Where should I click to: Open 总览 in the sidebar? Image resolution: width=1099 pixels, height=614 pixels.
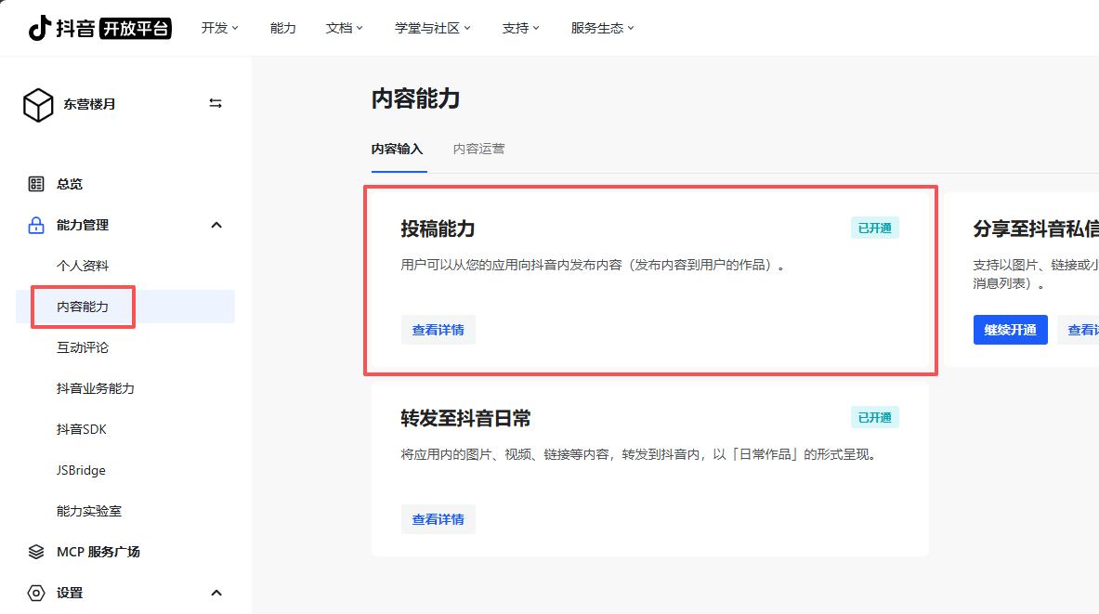(x=70, y=184)
